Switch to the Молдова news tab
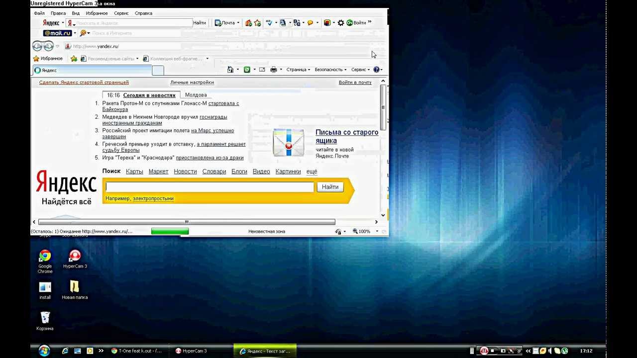 196,95
